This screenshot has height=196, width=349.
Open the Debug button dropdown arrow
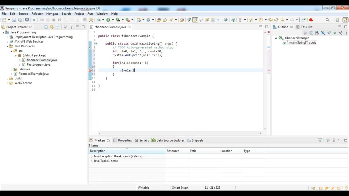pyautogui.click(x=103, y=20)
